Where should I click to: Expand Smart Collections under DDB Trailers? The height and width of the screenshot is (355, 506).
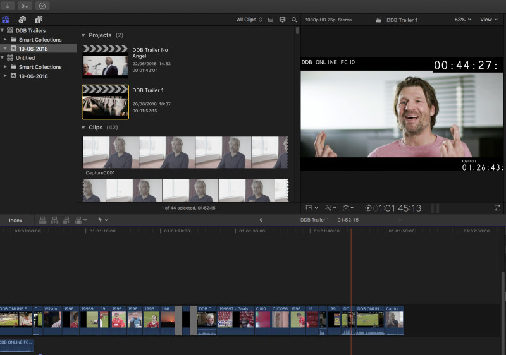point(5,39)
